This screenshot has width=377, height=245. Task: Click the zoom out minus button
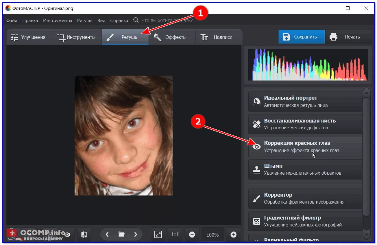(192, 235)
